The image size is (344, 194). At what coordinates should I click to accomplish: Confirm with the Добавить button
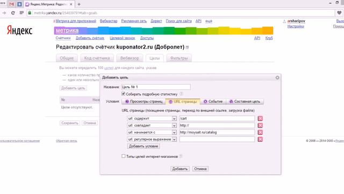coord(180,169)
